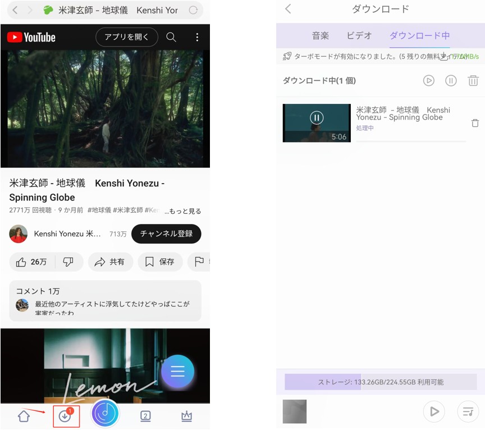The image size is (485, 430).
Task: Click download title 米津玄師 – 地球儀 Kenshi Yonezu
Action: pyautogui.click(x=403, y=113)
